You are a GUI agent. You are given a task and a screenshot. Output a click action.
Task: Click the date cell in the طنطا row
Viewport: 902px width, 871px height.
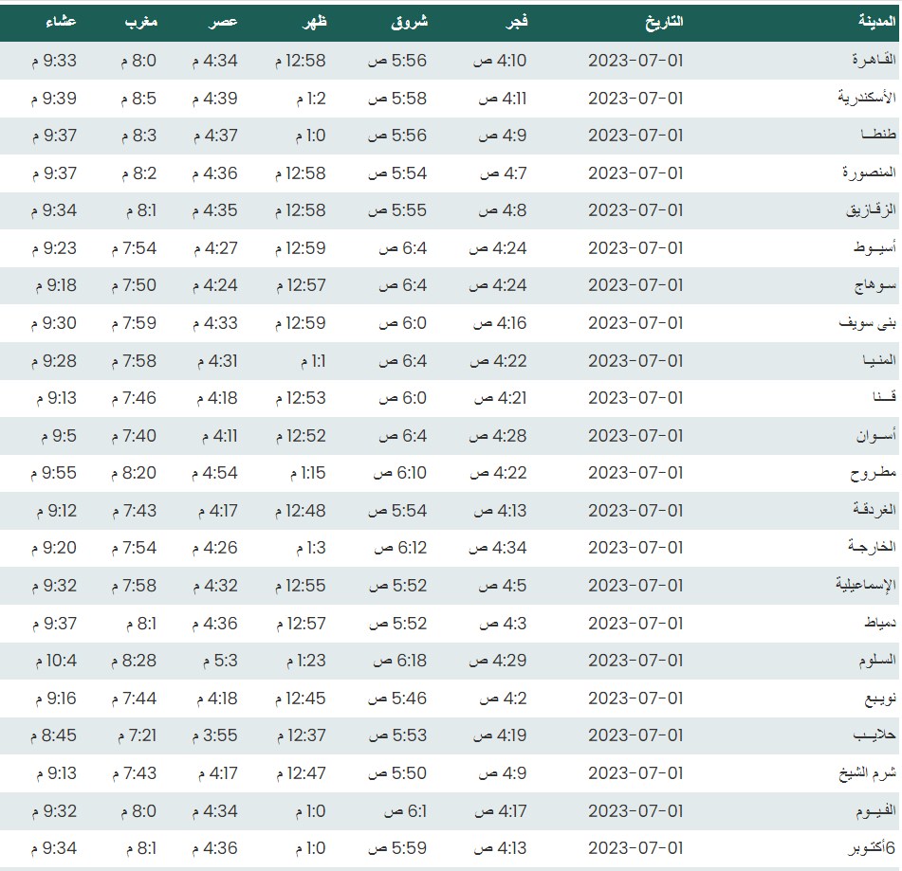click(635, 136)
